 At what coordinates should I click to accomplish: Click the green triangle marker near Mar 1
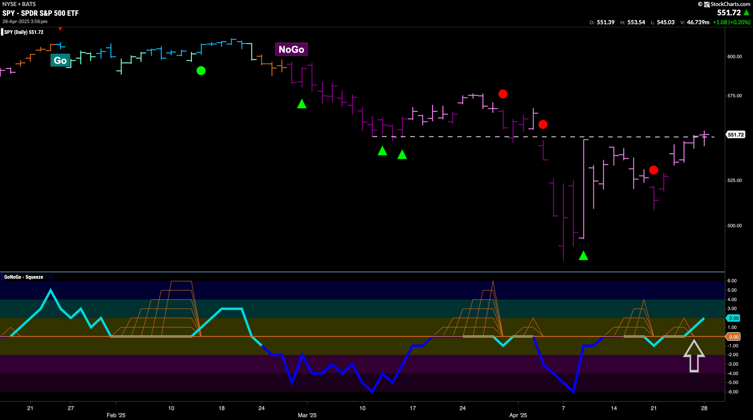click(x=302, y=104)
